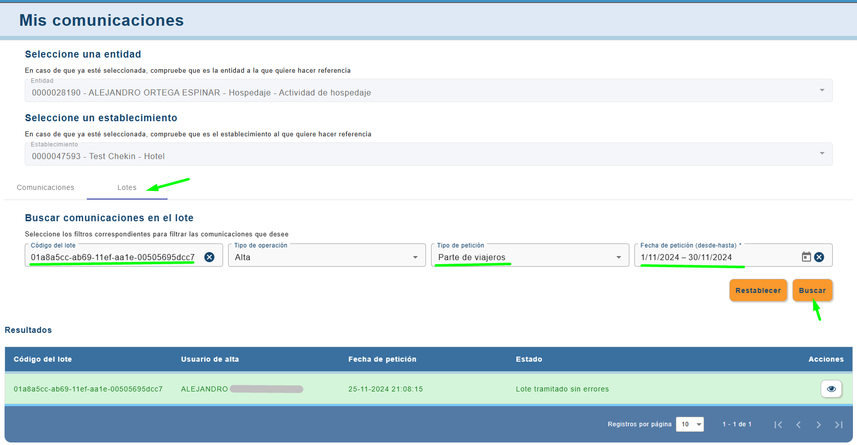Open the Tipo de petición dropdown
857x445 pixels.
point(618,258)
